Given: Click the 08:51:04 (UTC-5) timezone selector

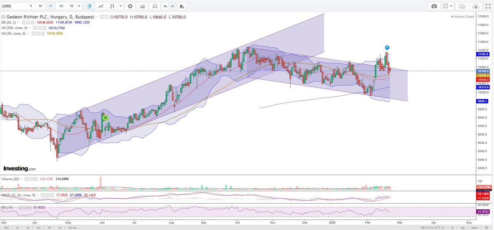Looking at the screenshot, I should (433, 228).
